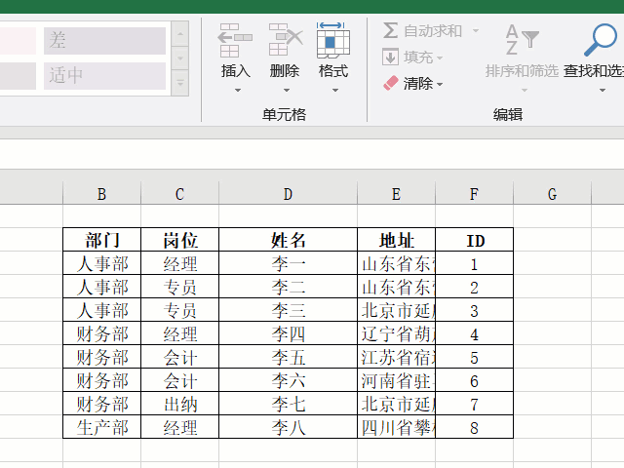Select the 岗位 header cell
Viewport: 624px width, 468px height.
tap(179, 240)
